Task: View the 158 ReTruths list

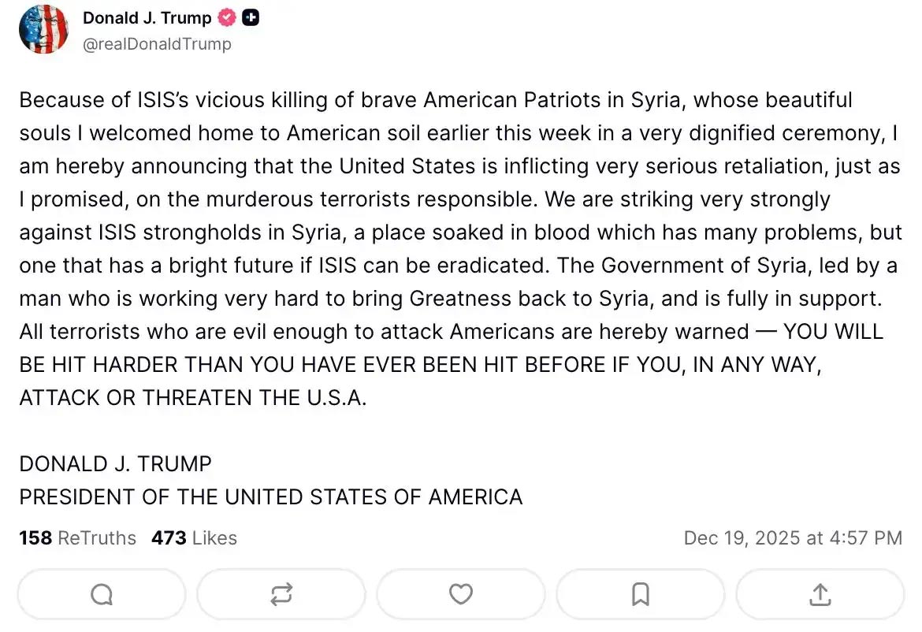Action: [x=77, y=538]
